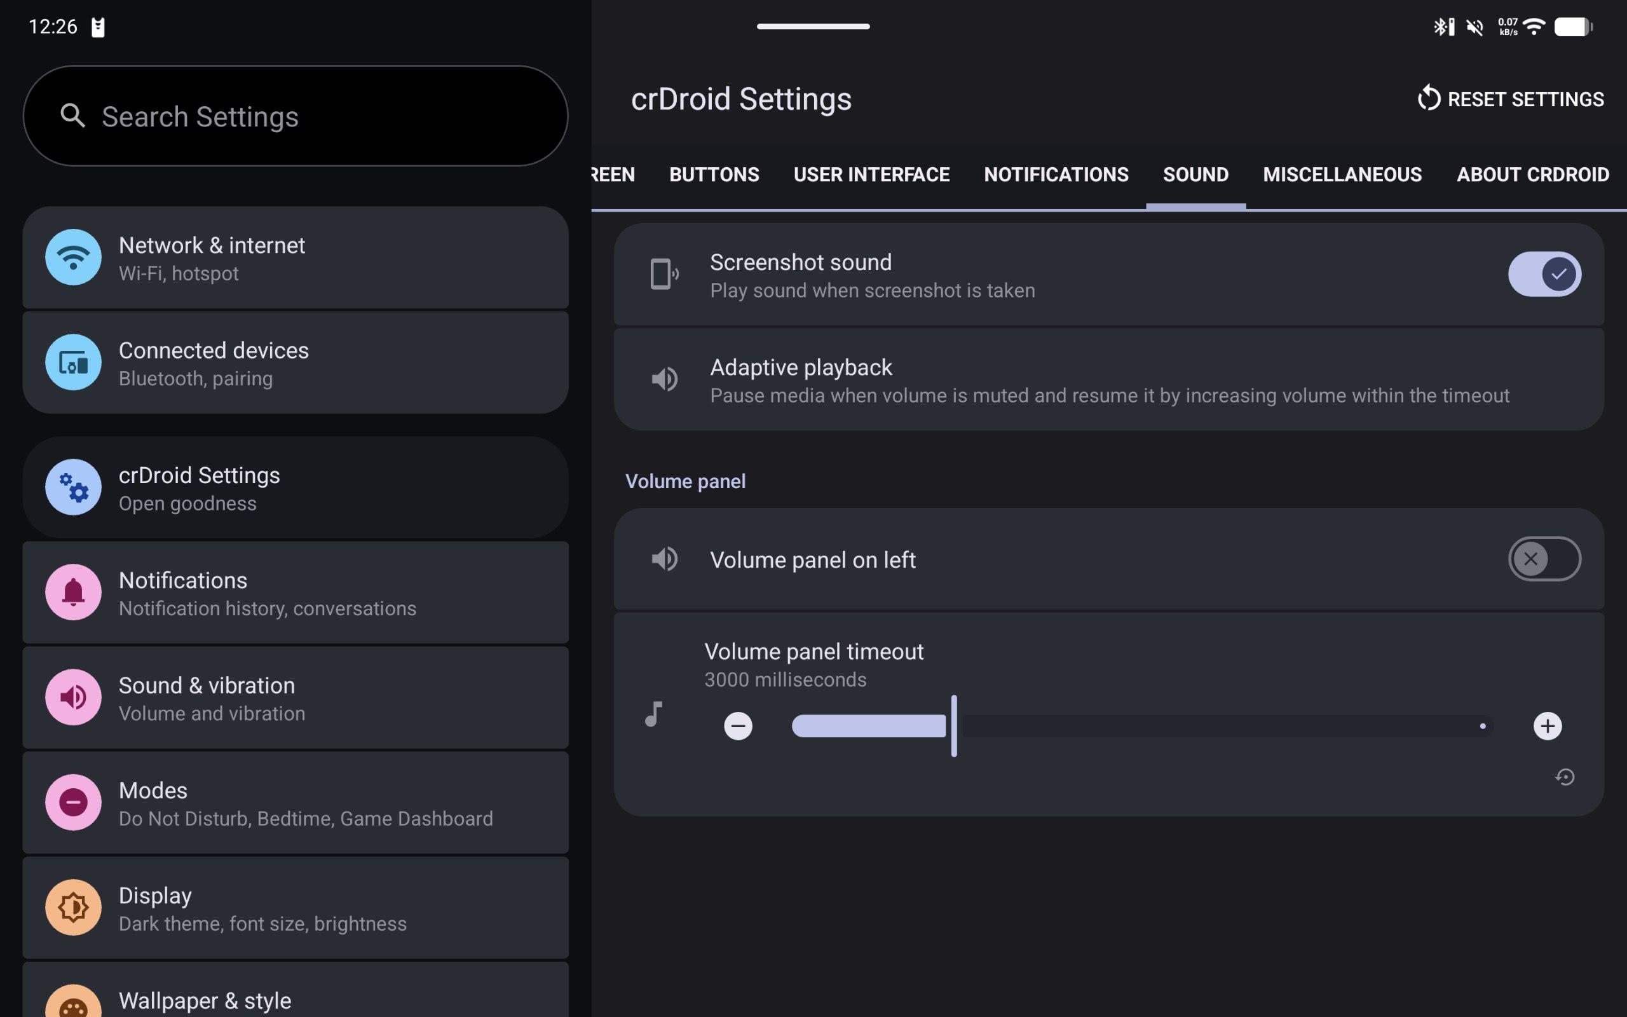
Task: Tap the Modes do-not-disturb icon
Action: click(x=73, y=802)
